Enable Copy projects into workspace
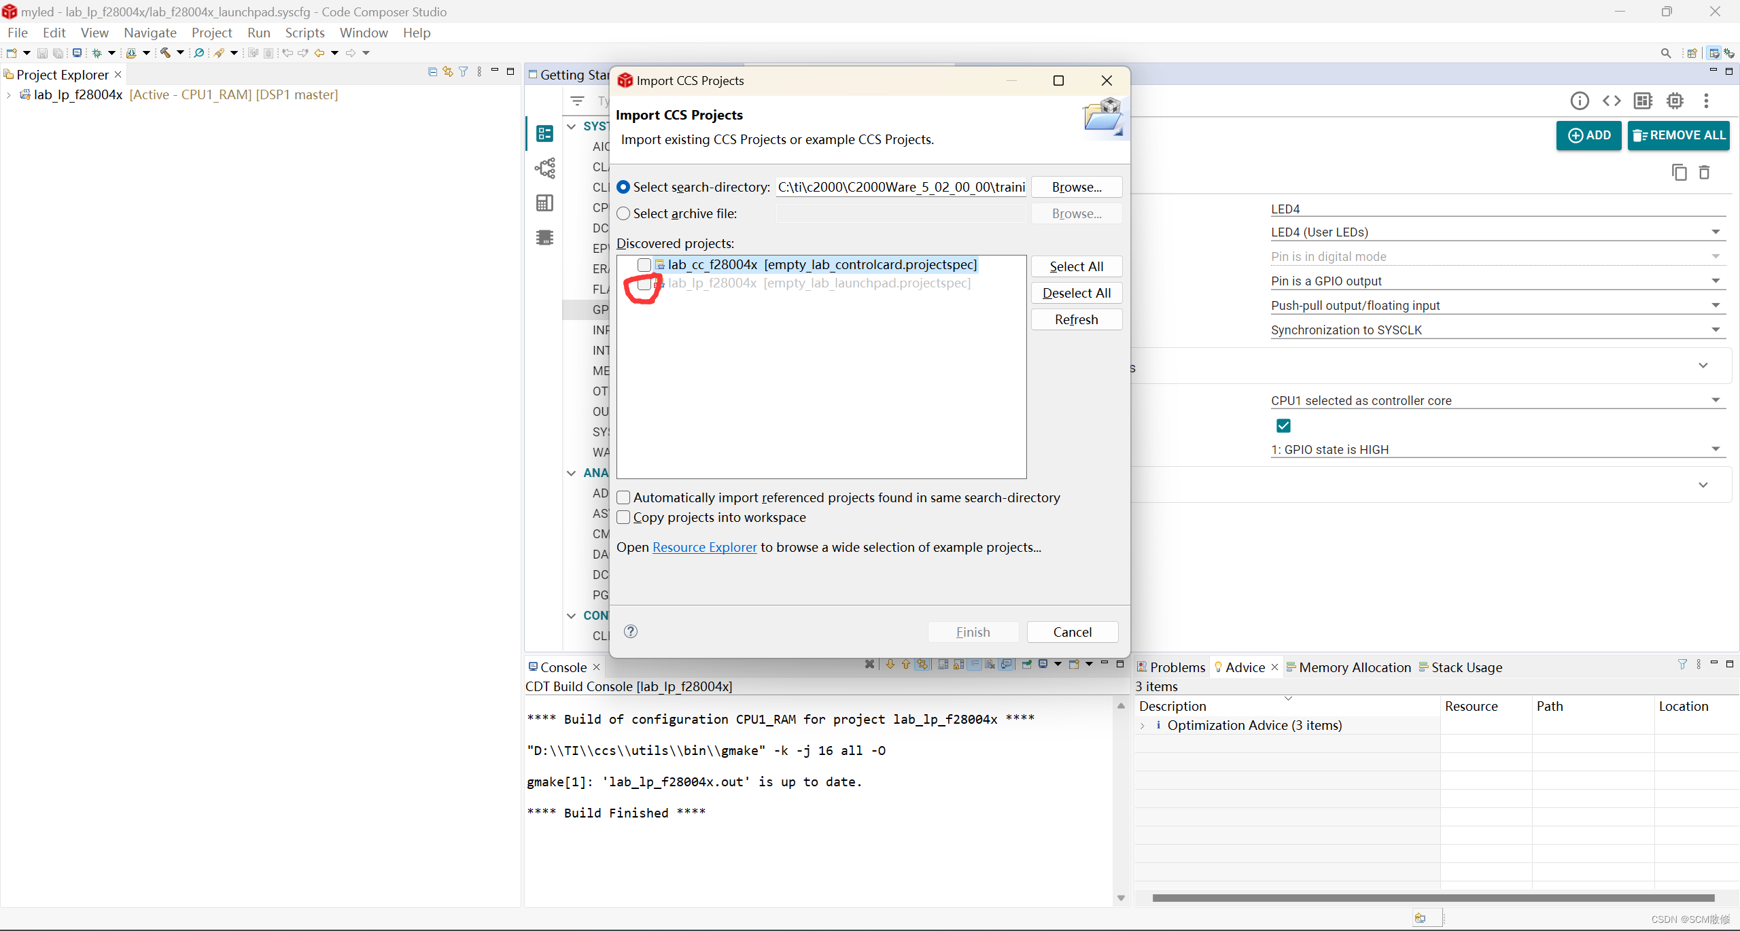 pyautogui.click(x=623, y=517)
